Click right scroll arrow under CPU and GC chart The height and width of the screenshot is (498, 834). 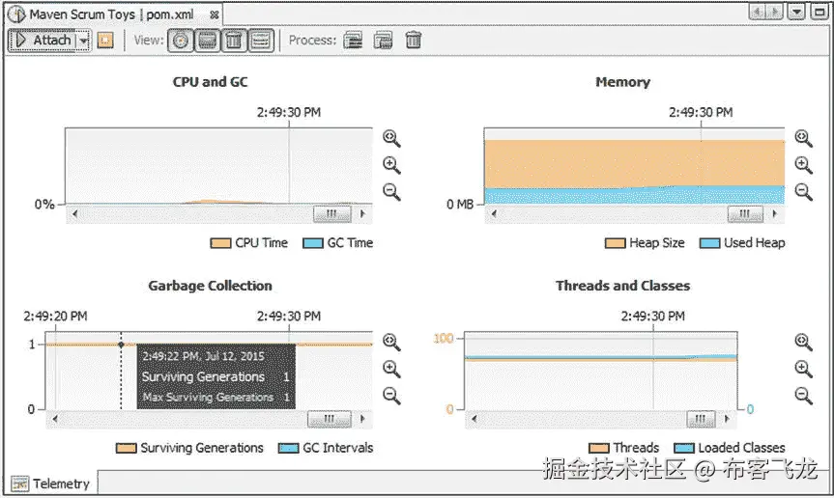click(x=362, y=214)
